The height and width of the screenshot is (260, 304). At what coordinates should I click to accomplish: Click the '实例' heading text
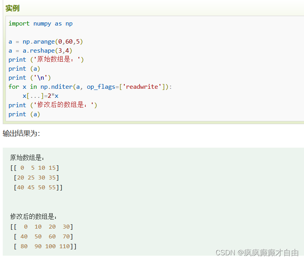coord(13,8)
